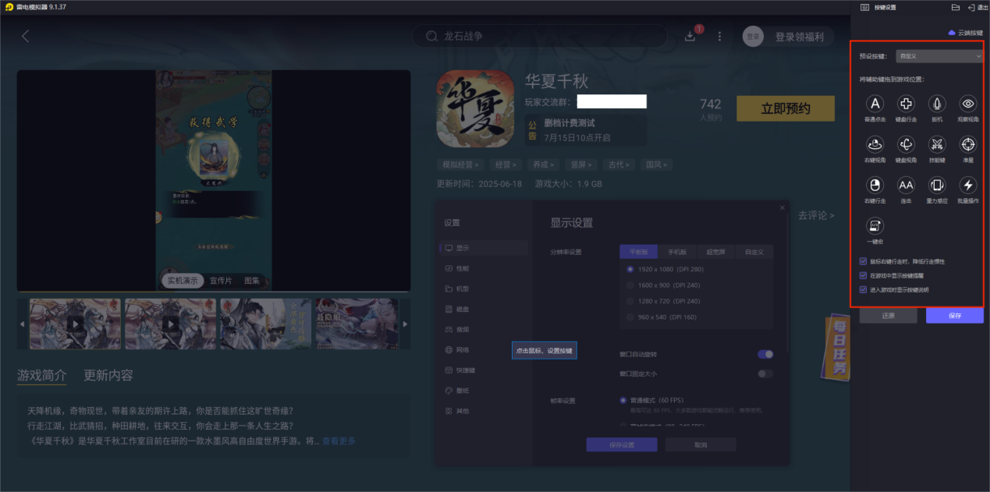This screenshot has height=492, width=990.
Task: Open 音频 audio settings section
Action: point(484,330)
